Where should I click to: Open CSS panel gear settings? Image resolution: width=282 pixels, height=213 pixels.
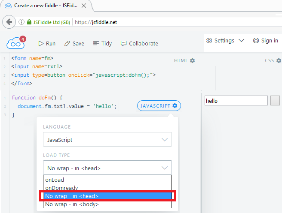(x=279, y=61)
